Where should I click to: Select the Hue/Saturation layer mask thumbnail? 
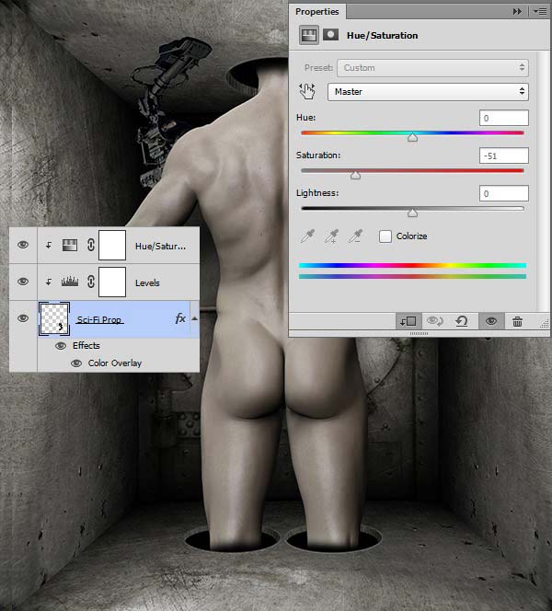112,245
